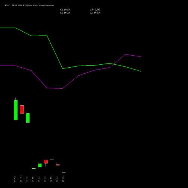Click the red candlestick above 11 Dec

(x=46, y=162)
